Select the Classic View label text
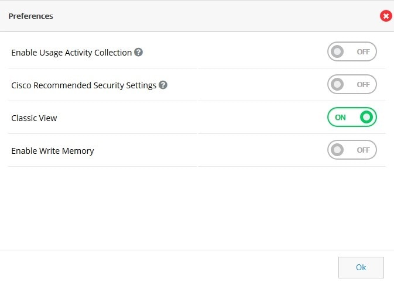394x286 pixels. (x=34, y=118)
